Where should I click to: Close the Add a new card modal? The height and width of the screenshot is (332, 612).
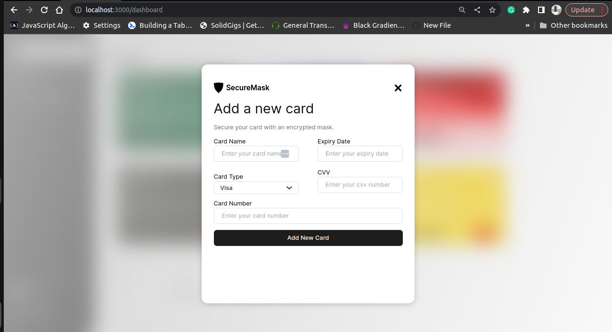click(398, 88)
